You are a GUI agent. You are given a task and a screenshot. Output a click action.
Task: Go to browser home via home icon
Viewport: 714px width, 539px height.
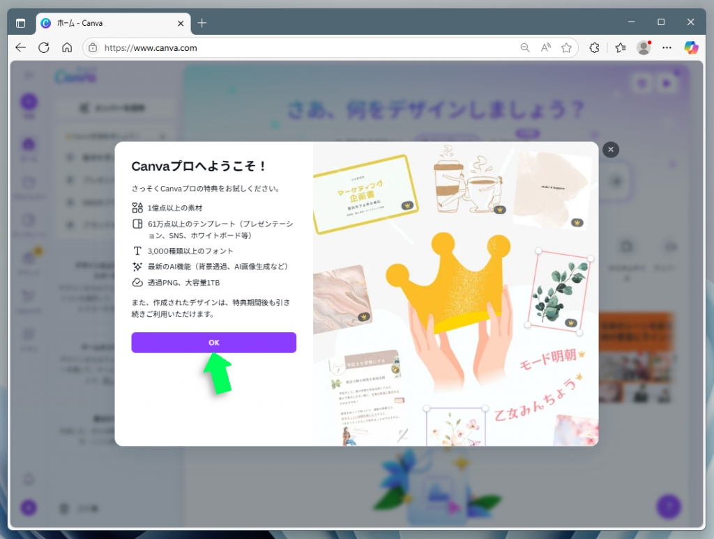click(x=67, y=47)
